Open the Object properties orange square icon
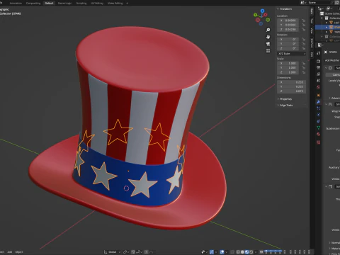The width and height of the screenshot is (340, 255). (x=318, y=96)
